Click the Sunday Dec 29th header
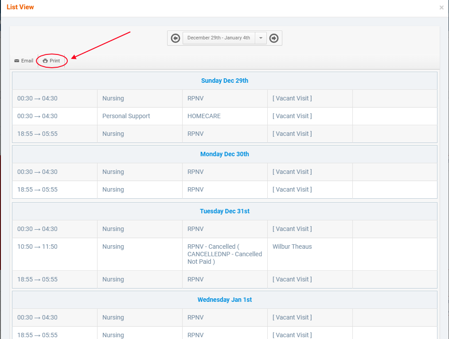 [224, 81]
